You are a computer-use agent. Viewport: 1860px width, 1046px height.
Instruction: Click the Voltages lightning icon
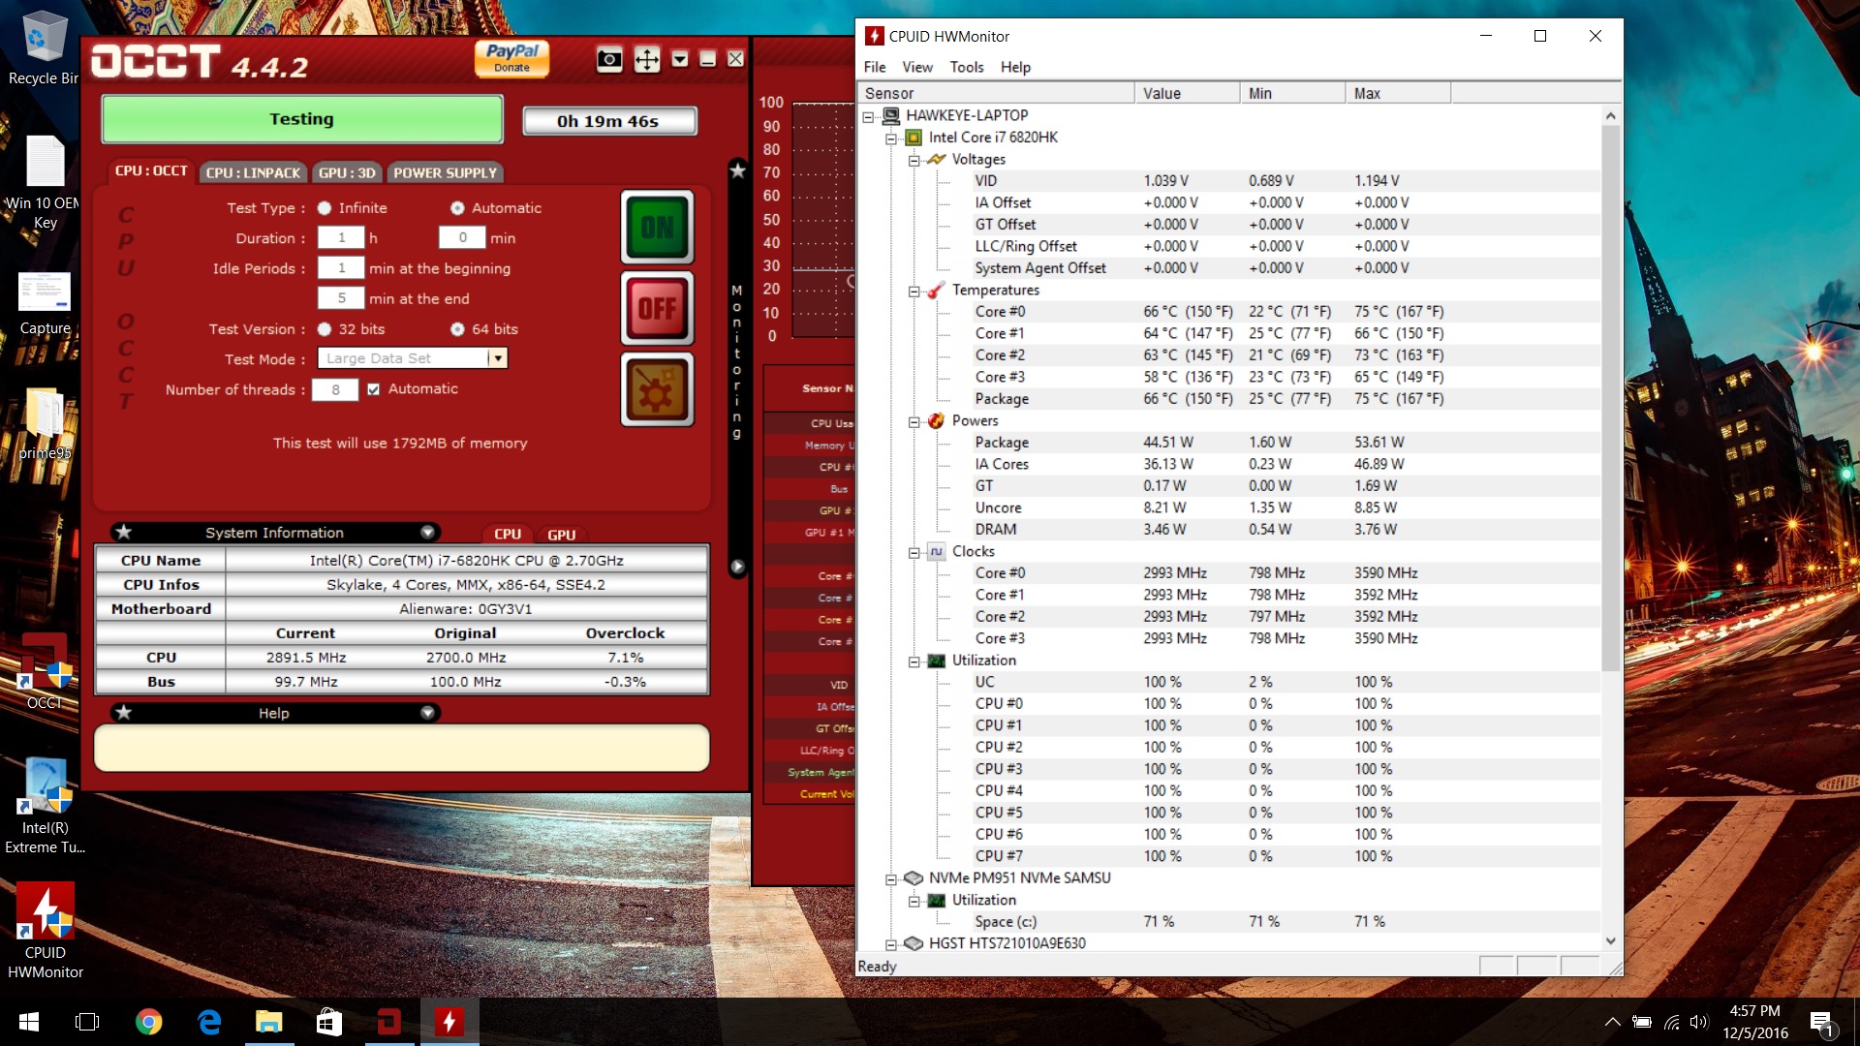coord(936,159)
